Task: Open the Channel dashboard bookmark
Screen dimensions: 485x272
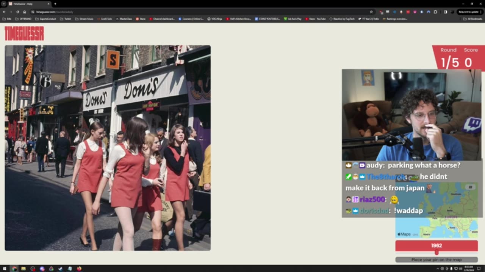Action: tap(162, 19)
